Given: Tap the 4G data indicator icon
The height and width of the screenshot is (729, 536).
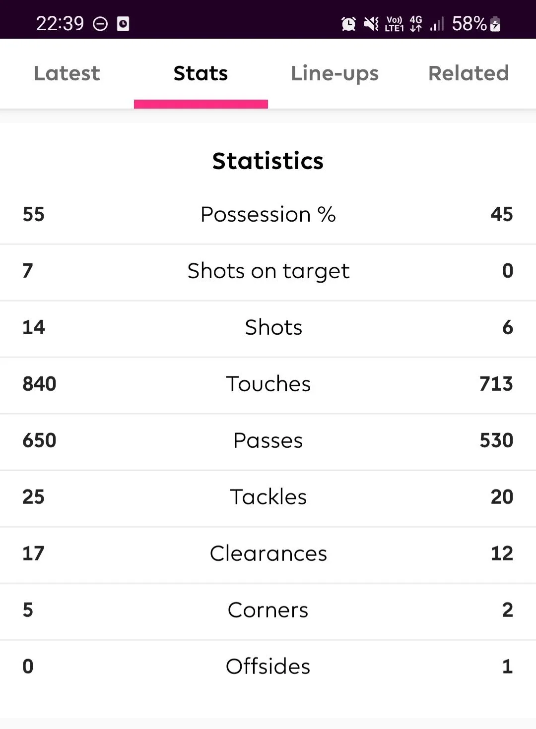Looking at the screenshot, I should 416,23.
